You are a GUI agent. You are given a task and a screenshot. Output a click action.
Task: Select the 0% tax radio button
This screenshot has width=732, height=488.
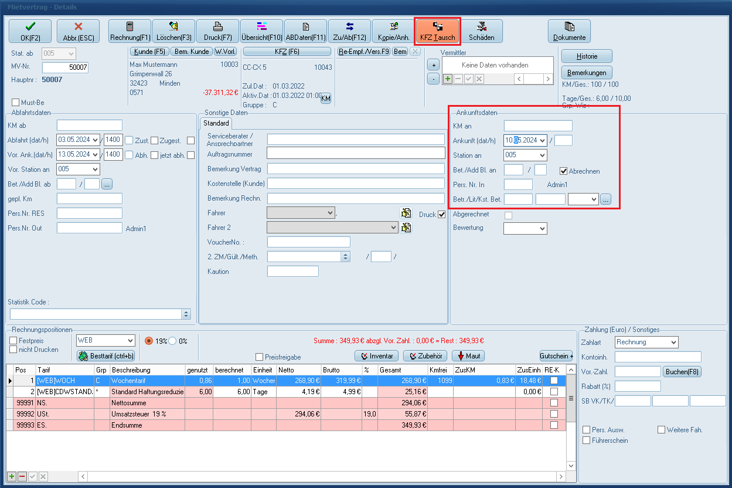(173, 341)
